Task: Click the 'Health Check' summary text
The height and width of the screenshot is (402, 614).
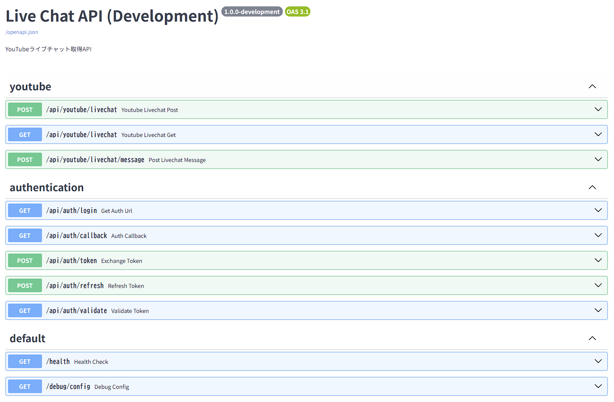Action: pyautogui.click(x=91, y=362)
